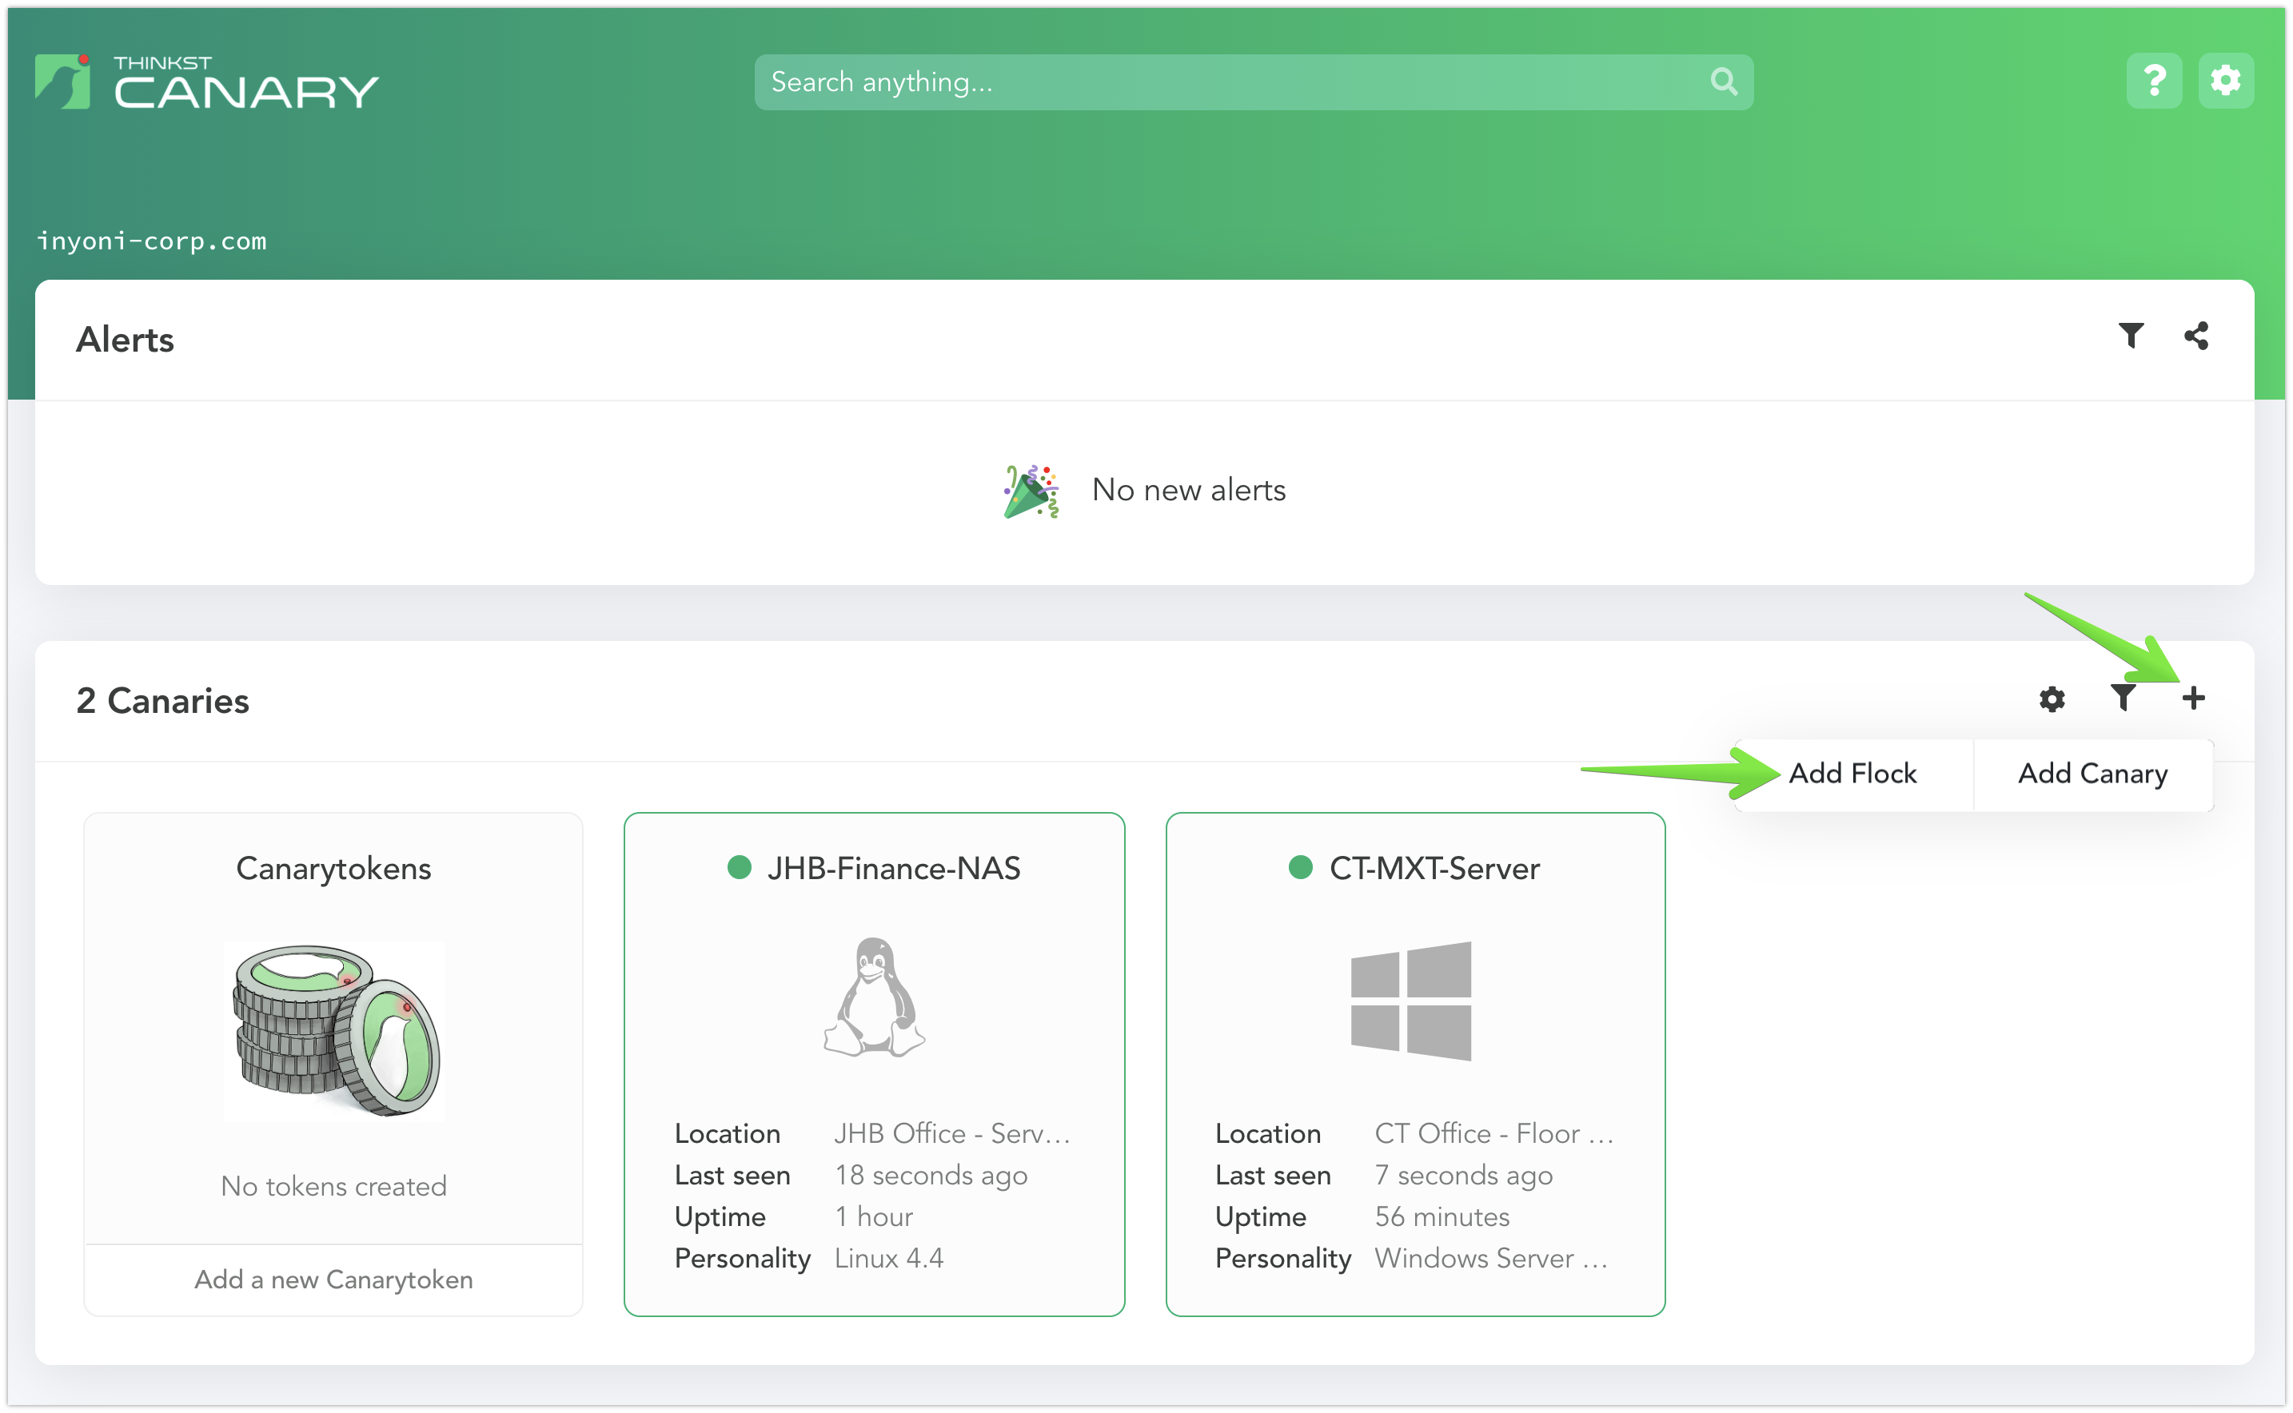This screenshot has width=2293, height=1413.
Task: Click the Windows logo on CT-MXT-Server
Action: [1410, 1001]
